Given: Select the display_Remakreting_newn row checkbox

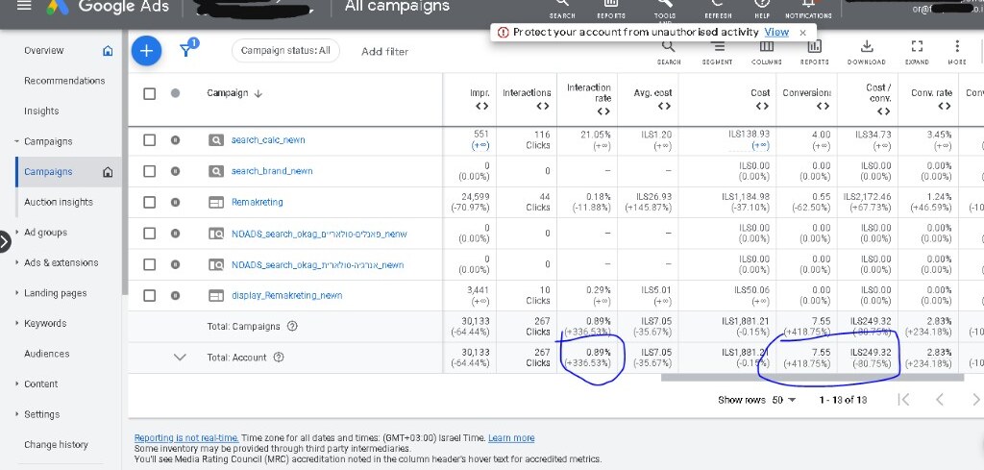Looking at the screenshot, I should tap(149, 295).
